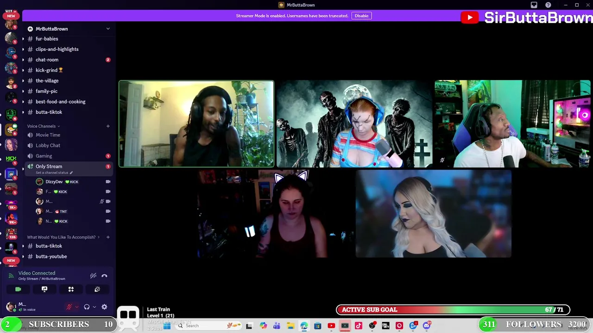
Task: Open Microsoft Store from the taskbar
Action: [x=317, y=326]
